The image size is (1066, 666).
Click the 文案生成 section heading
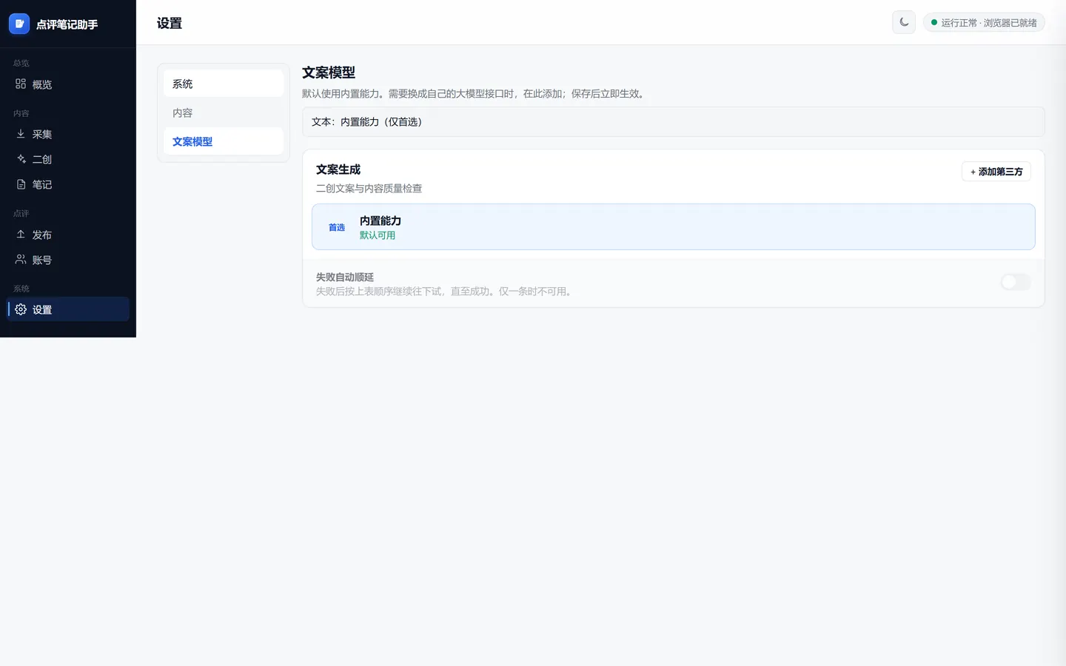(x=338, y=169)
